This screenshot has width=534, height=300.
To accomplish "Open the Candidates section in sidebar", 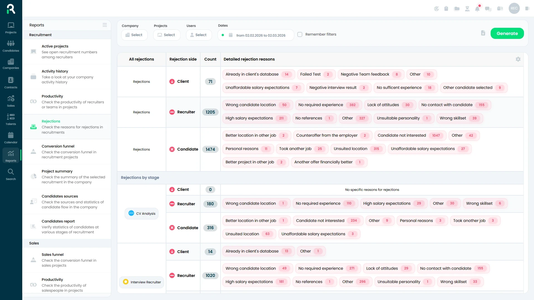I will (x=11, y=46).
